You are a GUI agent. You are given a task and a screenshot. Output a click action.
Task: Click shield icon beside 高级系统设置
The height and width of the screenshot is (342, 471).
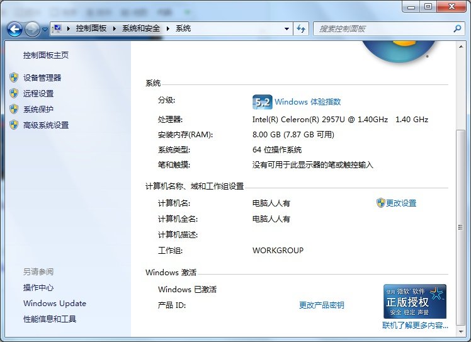[x=14, y=125]
